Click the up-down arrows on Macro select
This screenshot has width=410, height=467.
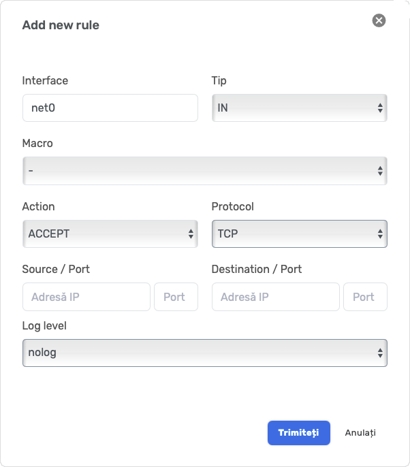point(380,171)
